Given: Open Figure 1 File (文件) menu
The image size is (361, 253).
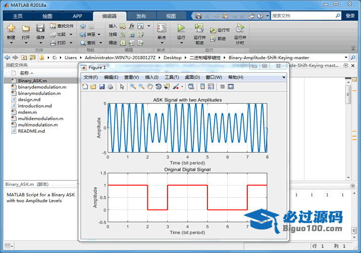Looking at the screenshot, I should 90,77.
